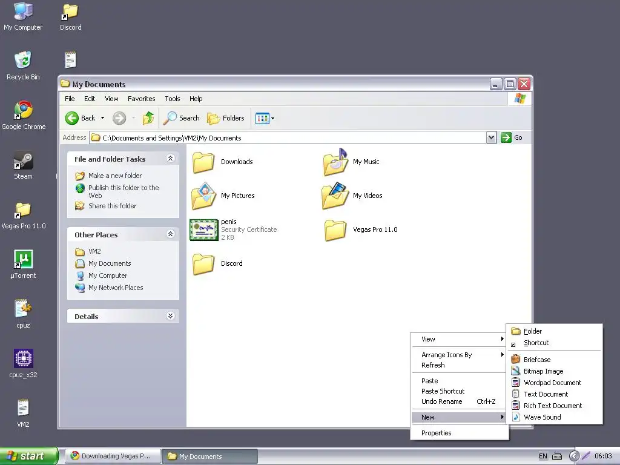620x465 pixels.
Task: Create a new Wave Sound
Action: coord(555,417)
